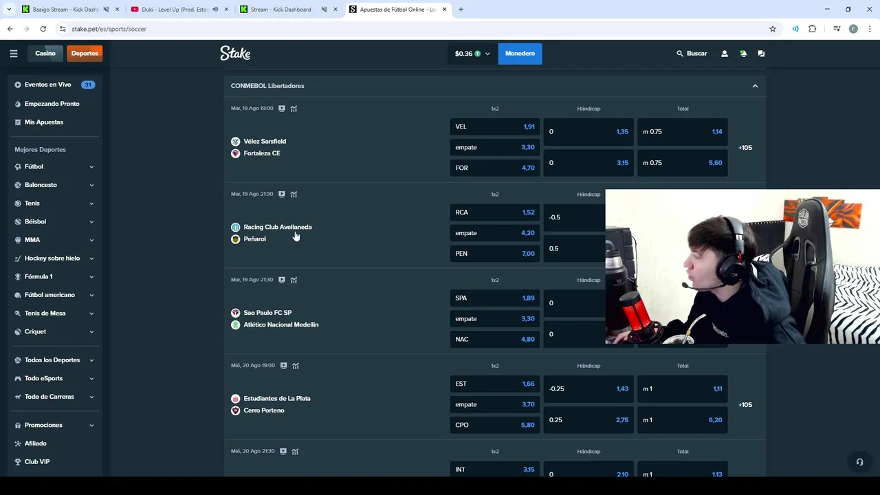Image resolution: width=880 pixels, height=495 pixels.
Task: Open the notifications bell icon
Action: (743, 54)
